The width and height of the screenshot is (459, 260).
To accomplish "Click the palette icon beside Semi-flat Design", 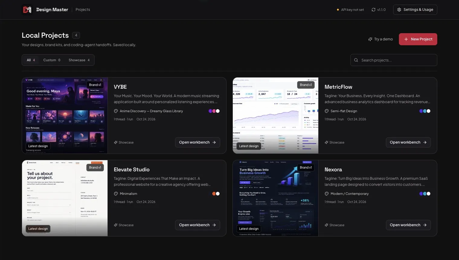I will (x=326, y=111).
